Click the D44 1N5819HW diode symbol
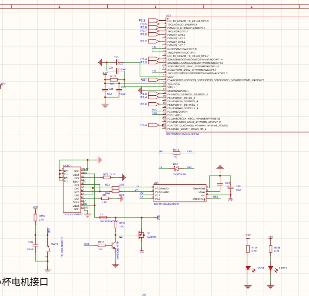Screen dimensions: 309x296 coord(176,169)
